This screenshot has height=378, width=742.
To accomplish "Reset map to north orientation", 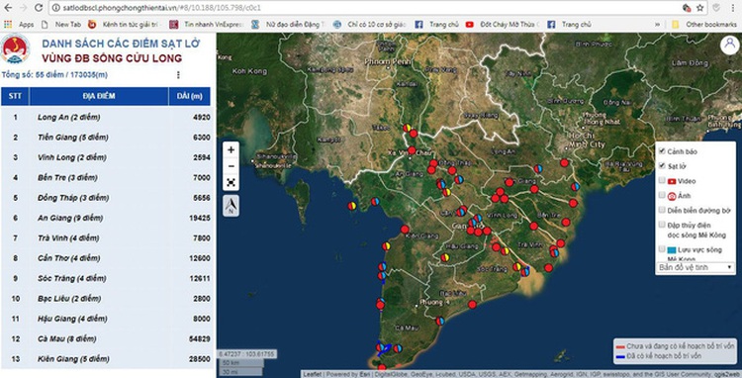I will 231,206.
